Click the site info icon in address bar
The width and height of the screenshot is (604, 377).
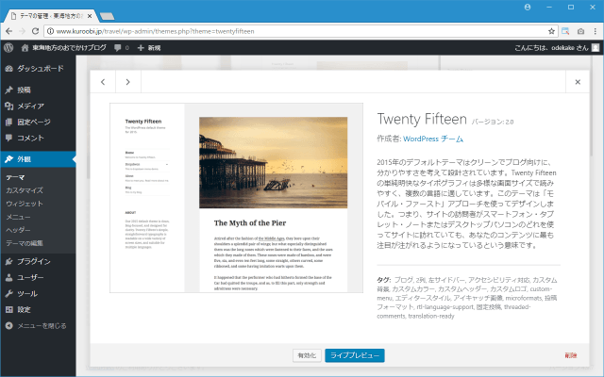[50, 31]
